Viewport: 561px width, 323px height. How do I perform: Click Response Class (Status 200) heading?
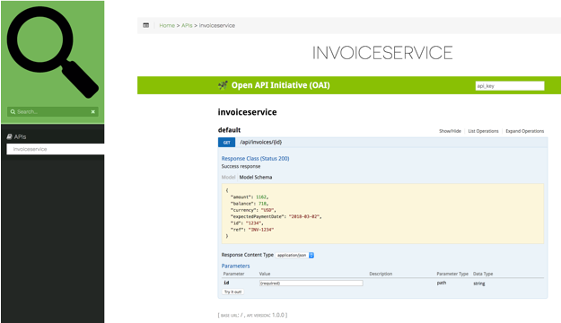coord(255,159)
